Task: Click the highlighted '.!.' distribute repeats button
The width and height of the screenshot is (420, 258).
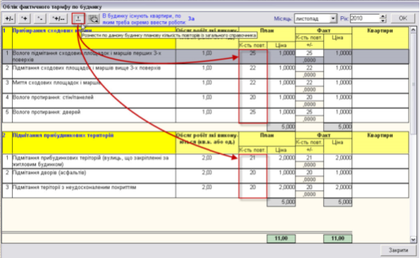Action: click(x=78, y=19)
